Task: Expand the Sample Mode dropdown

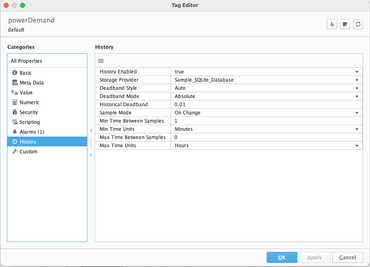Action: [x=357, y=113]
